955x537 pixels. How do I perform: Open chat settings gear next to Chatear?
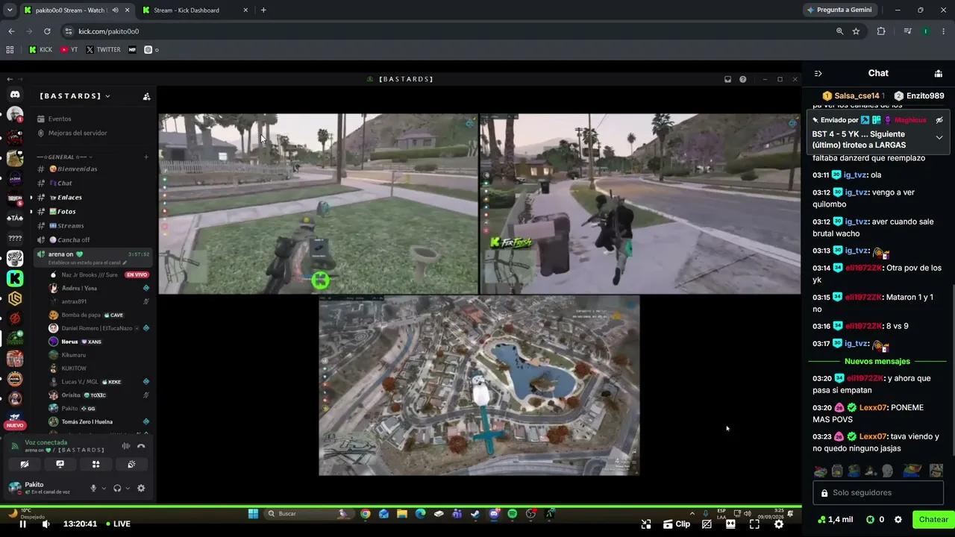click(898, 520)
